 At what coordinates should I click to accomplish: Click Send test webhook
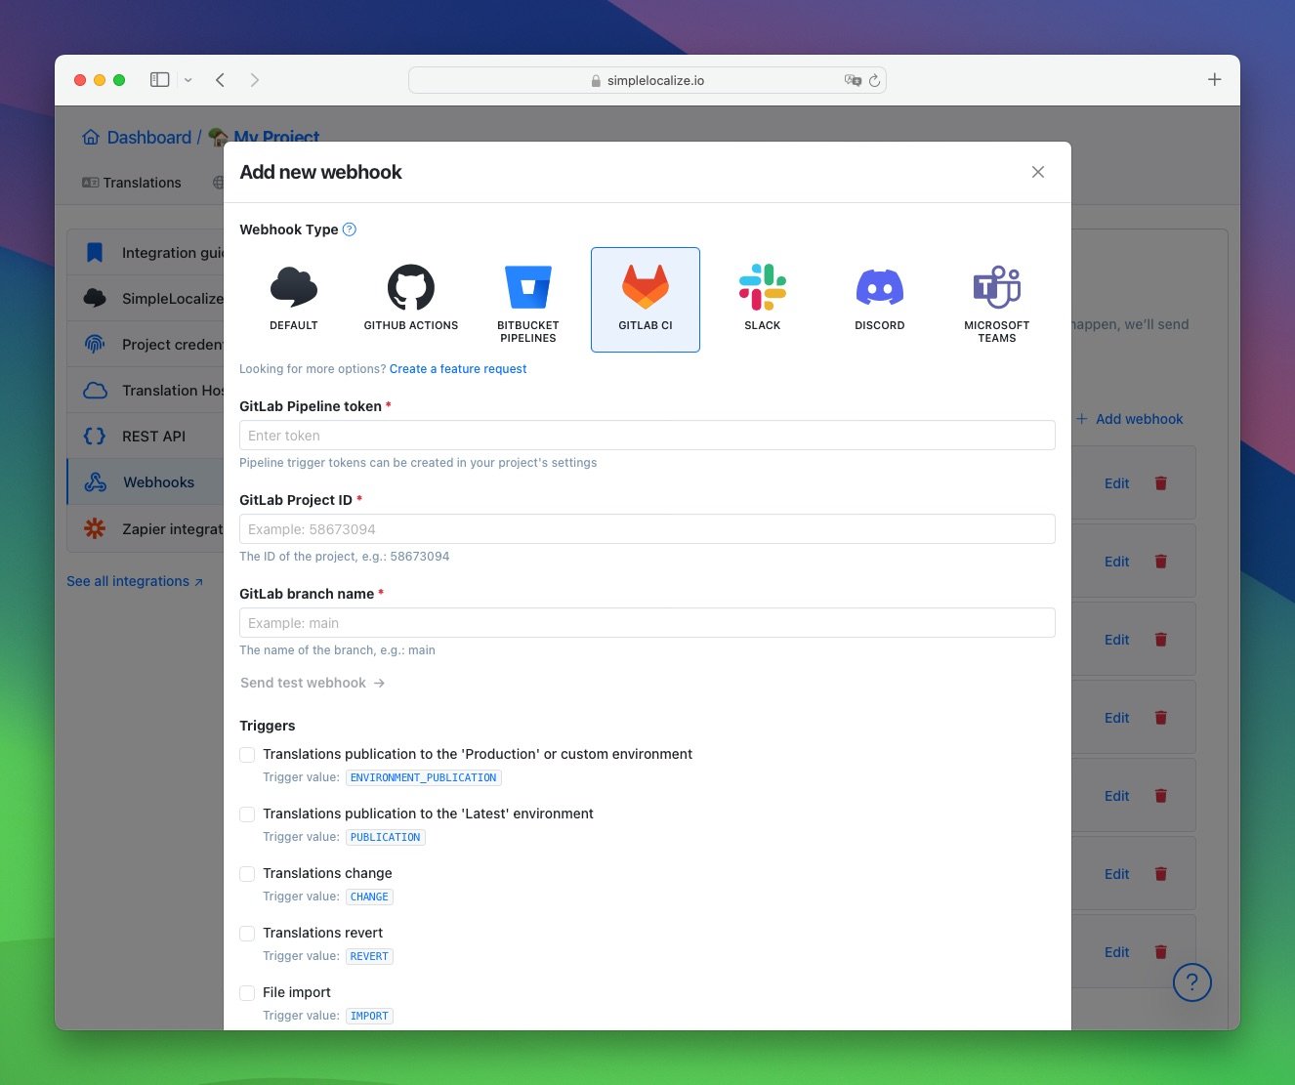(313, 683)
